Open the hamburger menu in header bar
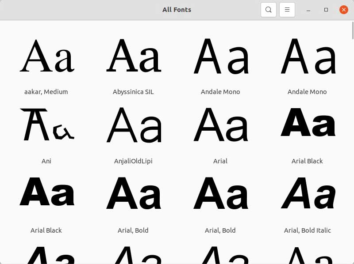 click(287, 10)
